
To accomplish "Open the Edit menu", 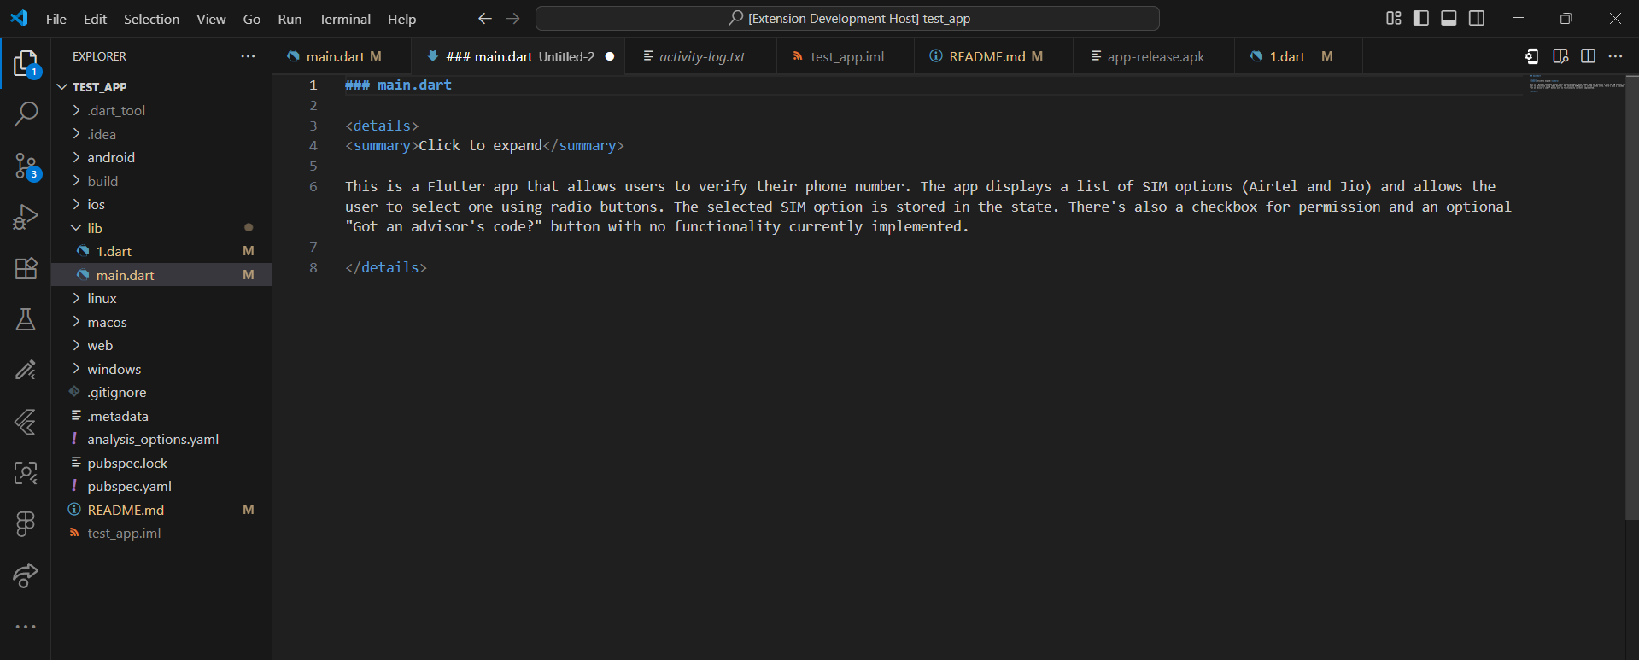I will 95,19.
